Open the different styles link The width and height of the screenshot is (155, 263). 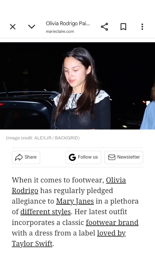(45, 212)
